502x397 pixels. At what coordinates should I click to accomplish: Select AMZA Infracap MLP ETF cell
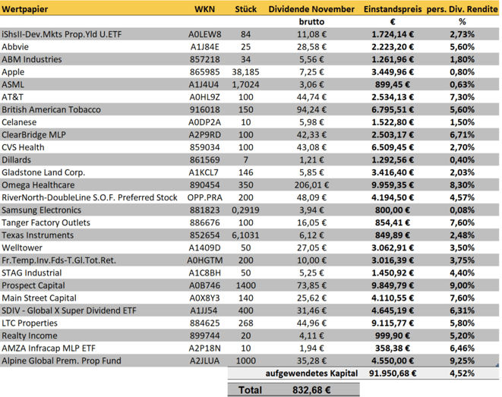point(49,348)
